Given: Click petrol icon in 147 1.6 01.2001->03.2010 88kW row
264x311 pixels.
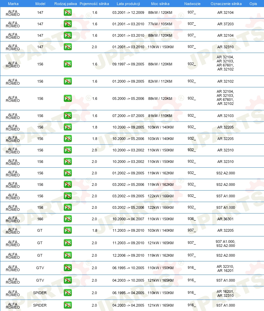Looking at the screenshot, I should pyautogui.click(x=68, y=35).
